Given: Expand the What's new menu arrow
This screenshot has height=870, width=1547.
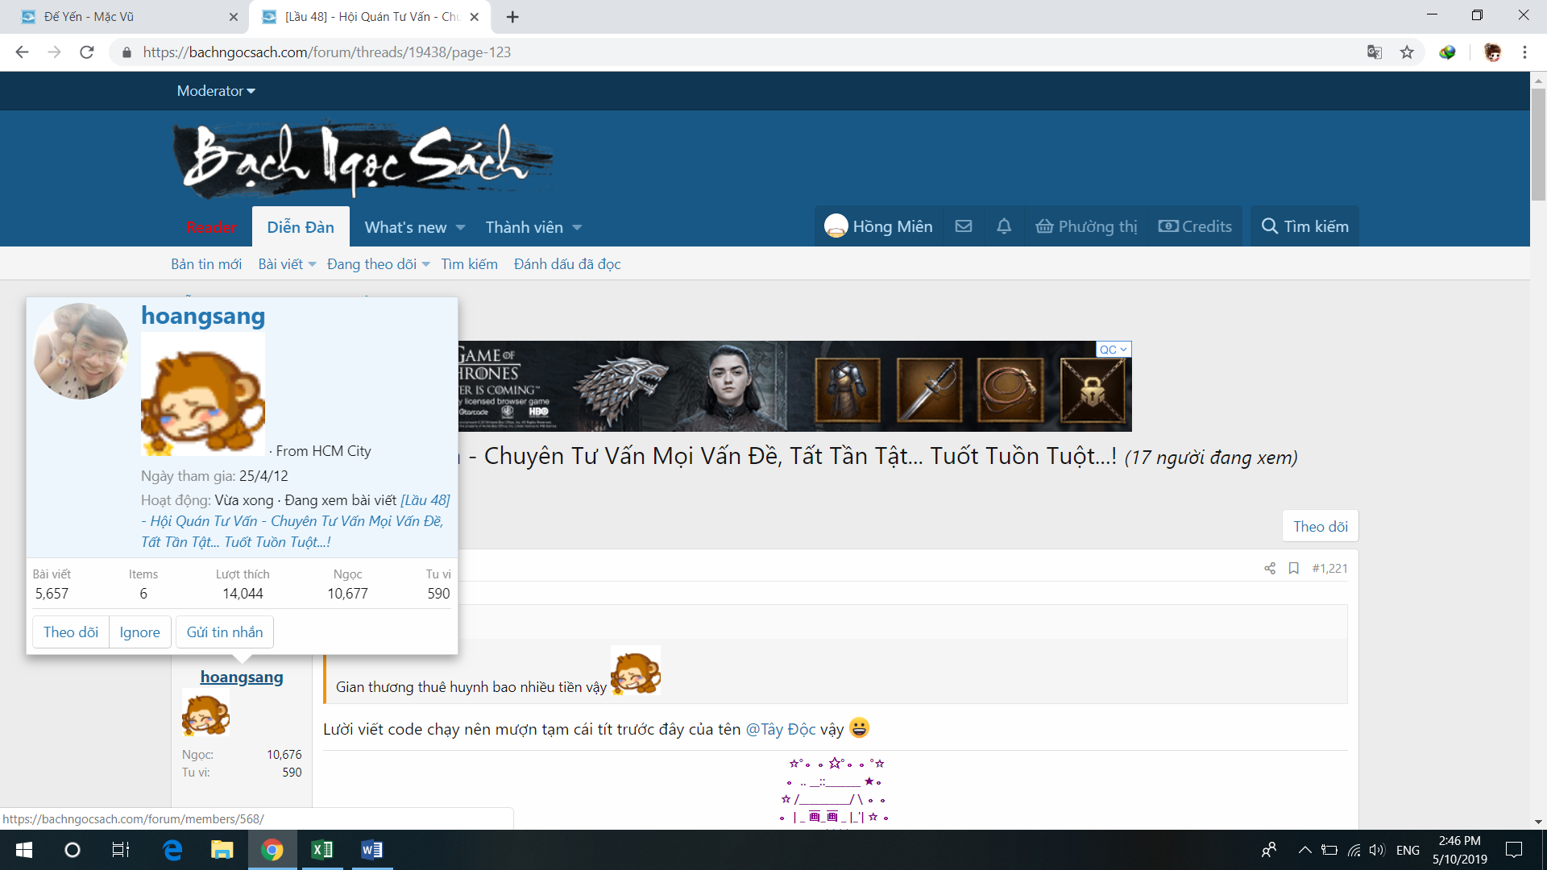Looking at the screenshot, I should point(461,228).
